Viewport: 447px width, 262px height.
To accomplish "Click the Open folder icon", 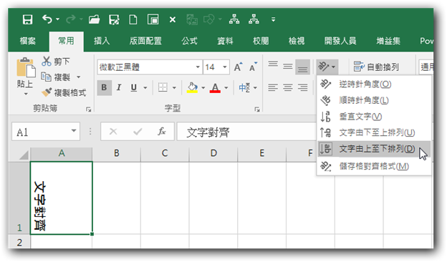I will tap(94, 19).
